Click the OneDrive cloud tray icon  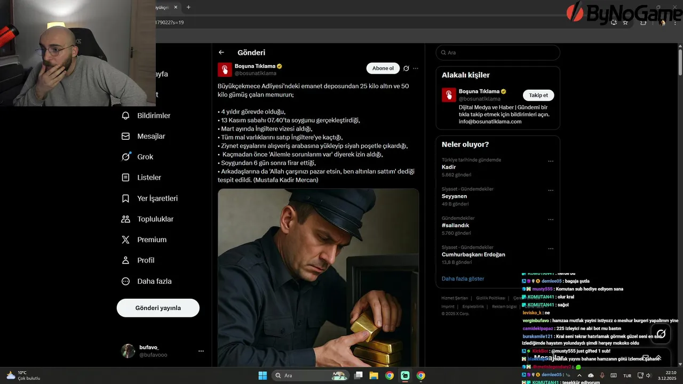pos(591,375)
